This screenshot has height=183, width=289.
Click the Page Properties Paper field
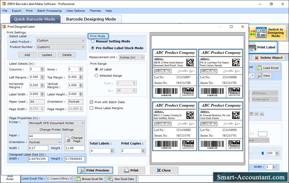pyautogui.click(x=45, y=136)
